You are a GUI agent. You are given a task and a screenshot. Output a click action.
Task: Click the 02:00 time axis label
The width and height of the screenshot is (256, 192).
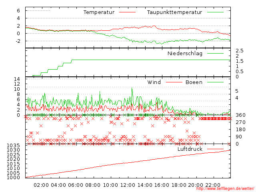[x=41, y=185]
